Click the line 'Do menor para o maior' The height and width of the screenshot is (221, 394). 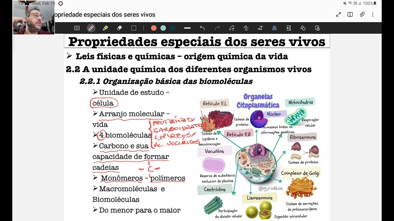(x=140, y=210)
